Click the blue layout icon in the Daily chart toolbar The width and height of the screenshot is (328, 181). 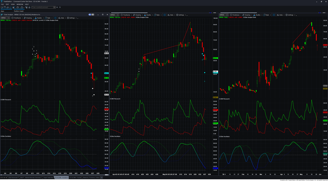[274, 15]
